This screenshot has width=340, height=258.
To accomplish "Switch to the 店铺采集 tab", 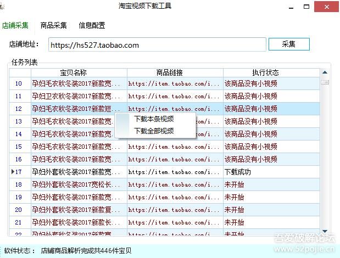I will coord(15,25).
